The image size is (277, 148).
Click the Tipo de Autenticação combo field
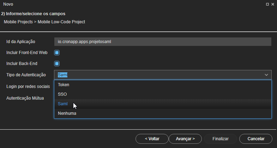pyautogui.click(x=163, y=75)
